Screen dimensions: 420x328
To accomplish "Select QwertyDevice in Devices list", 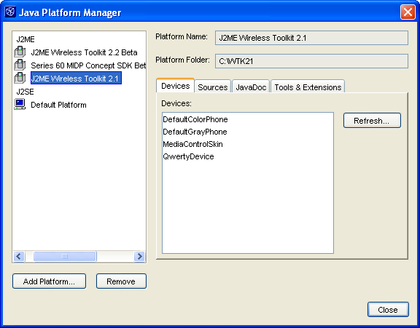I will pyautogui.click(x=188, y=156).
